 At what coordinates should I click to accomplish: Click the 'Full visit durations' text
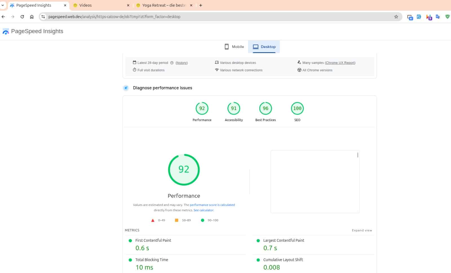(151, 70)
